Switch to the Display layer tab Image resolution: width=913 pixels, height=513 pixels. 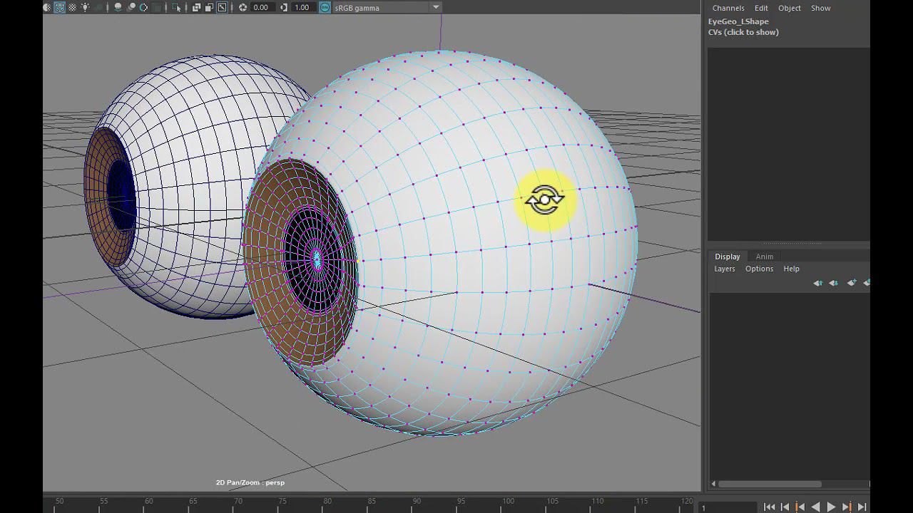(728, 256)
